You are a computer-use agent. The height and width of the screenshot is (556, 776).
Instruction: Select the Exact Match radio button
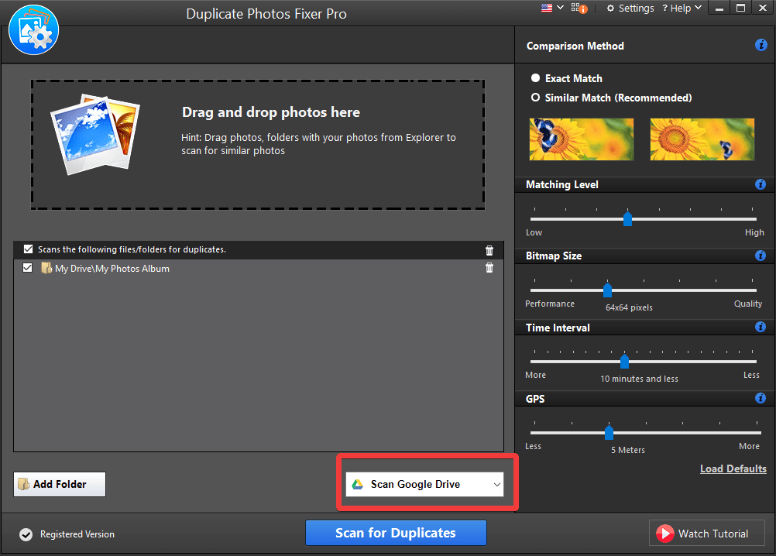(535, 78)
